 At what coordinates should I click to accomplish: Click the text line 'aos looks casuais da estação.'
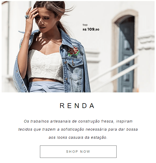coord(78,137)
